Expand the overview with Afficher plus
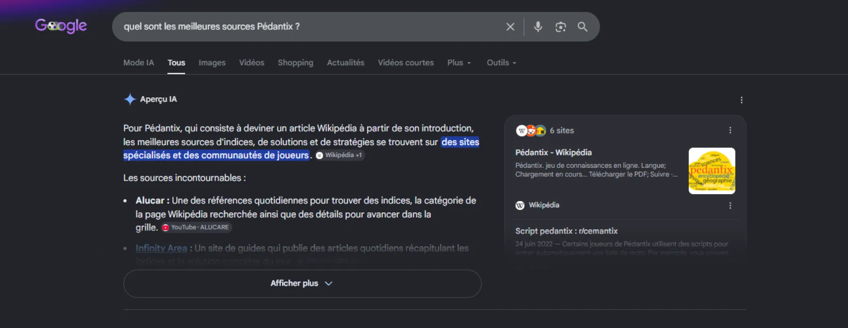This screenshot has width=848, height=328. pyautogui.click(x=302, y=283)
